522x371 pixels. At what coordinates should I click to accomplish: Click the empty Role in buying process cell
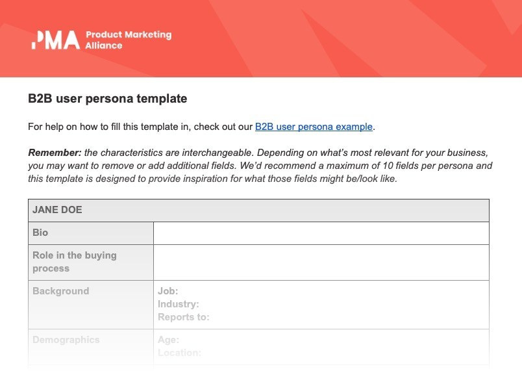pos(321,262)
